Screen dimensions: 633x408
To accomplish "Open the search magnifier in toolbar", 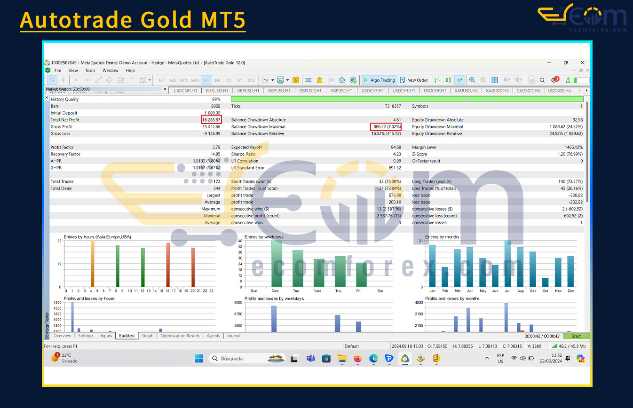I will click(542, 80).
